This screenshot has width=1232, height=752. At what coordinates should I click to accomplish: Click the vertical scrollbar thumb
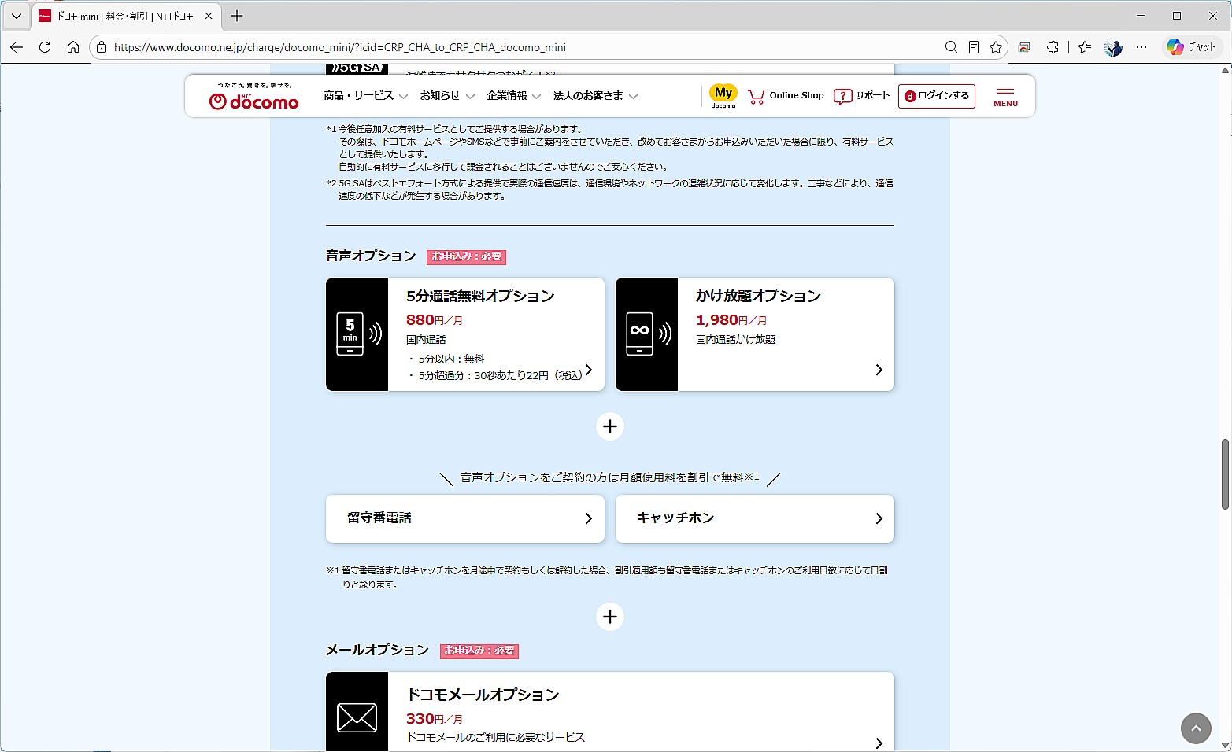pos(1225,474)
